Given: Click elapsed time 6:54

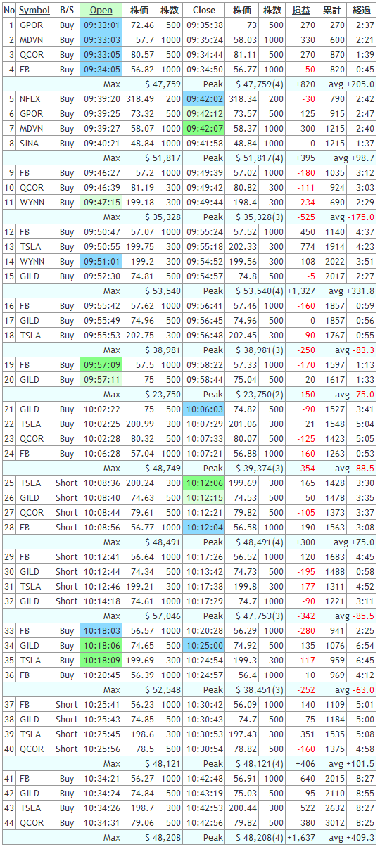Looking at the screenshot, I should pos(365,646).
